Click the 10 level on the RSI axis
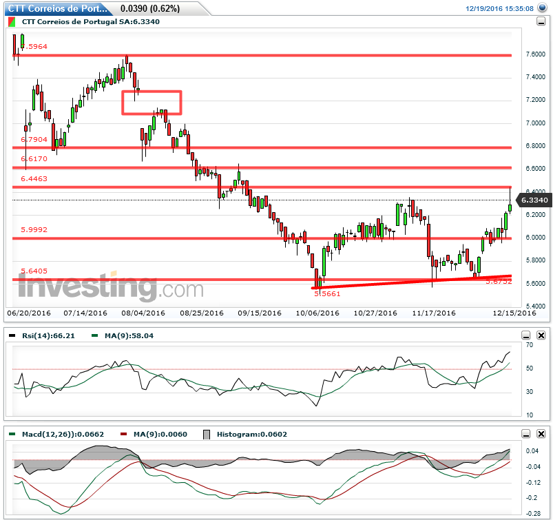Image resolution: width=553 pixels, height=520 pixels. tap(530, 415)
